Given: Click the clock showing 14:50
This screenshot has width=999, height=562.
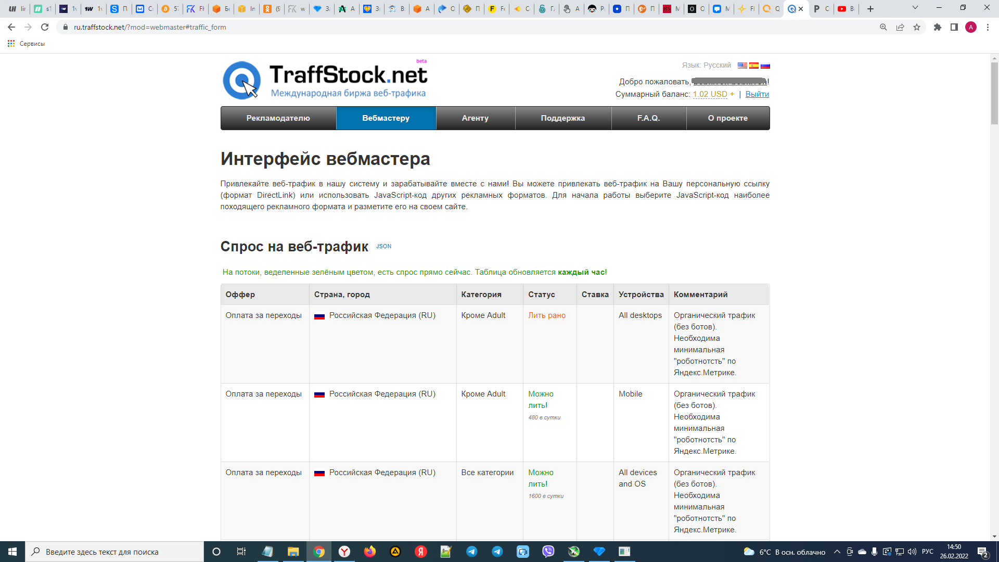Looking at the screenshot, I should pos(954,552).
